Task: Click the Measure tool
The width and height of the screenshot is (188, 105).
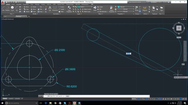Action: 145,8
